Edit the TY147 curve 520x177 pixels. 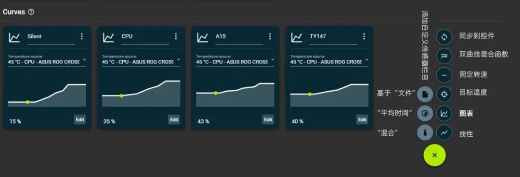tap(363, 119)
